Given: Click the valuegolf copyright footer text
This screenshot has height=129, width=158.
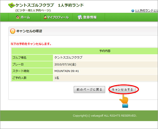Looking at the screenshot, I should [105, 116].
